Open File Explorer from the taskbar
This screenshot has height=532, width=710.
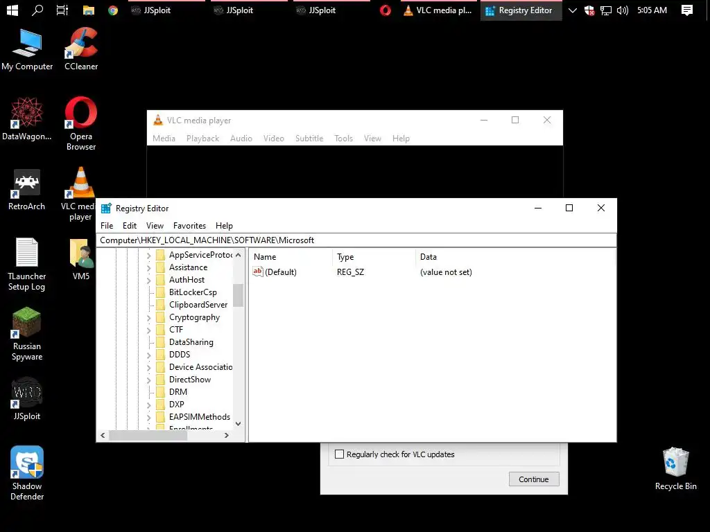tap(88, 10)
